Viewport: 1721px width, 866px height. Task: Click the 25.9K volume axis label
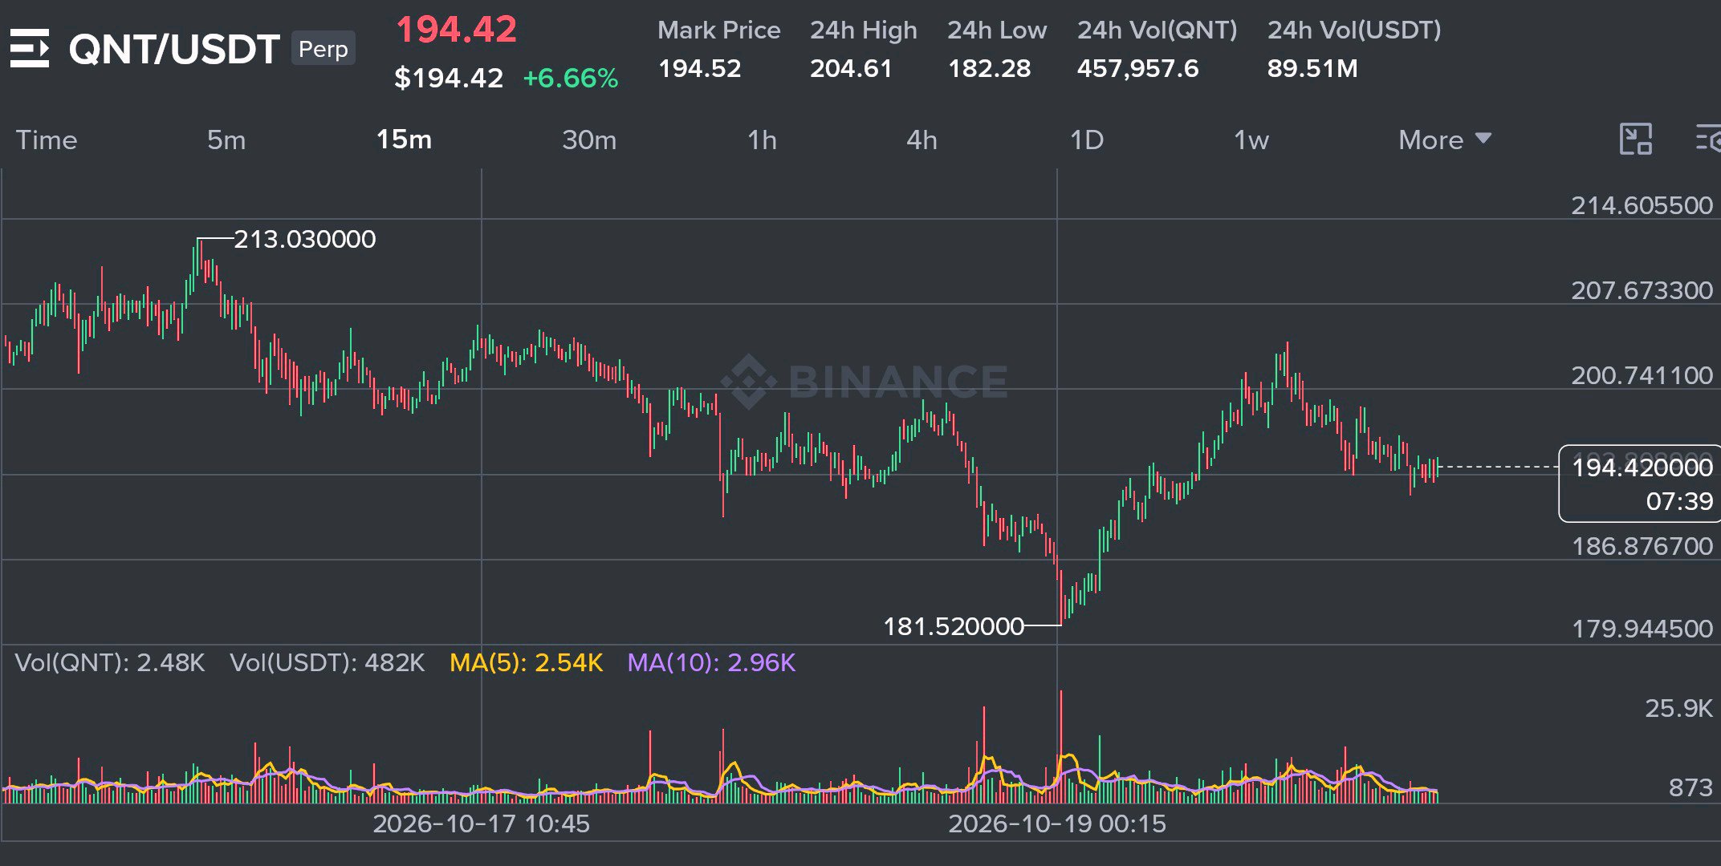tap(1678, 708)
